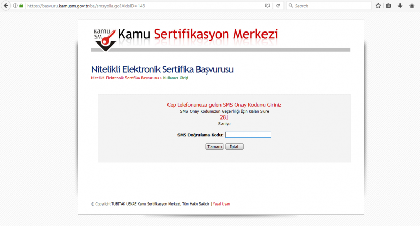
Task: Click the remaining seconds counter 281
Action: click(x=224, y=117)
